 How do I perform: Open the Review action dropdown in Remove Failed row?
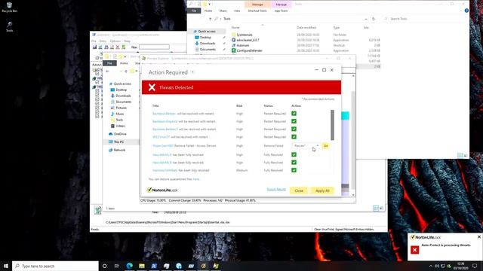tap(306, 145)
